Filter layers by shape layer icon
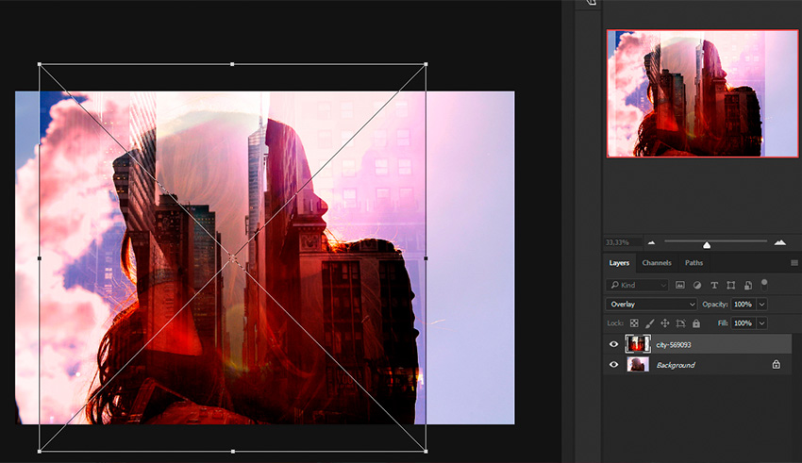The image size is (802, 463). tap(731, 285)
